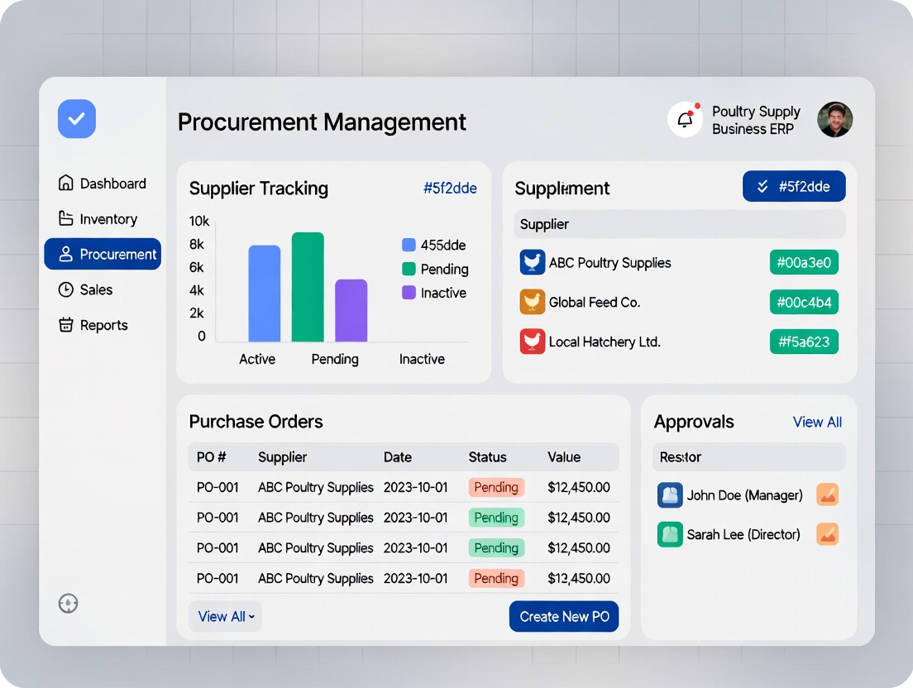Click the ABC Poultry Supplies chicken icon
This screenshot has width=913, height=688.
[533, 262]
